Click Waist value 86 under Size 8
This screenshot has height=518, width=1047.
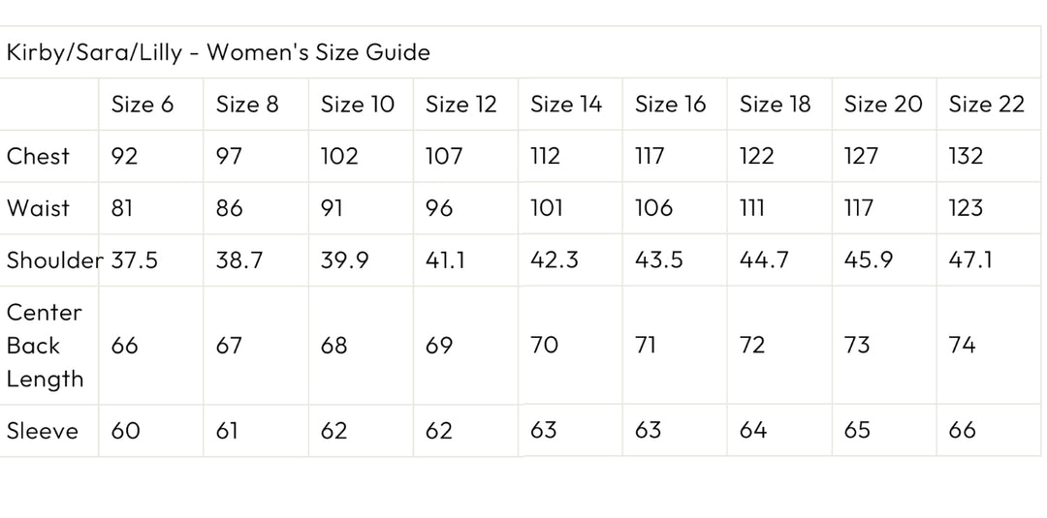(230, 208)
